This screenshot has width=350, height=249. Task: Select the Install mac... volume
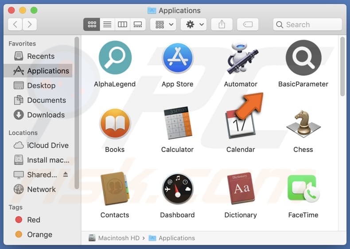tap(38, 160)
